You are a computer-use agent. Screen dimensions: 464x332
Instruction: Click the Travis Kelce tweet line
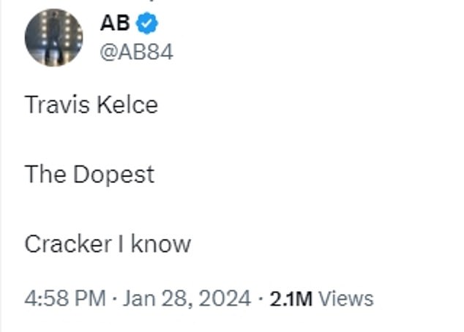click(x=91, y=105)
